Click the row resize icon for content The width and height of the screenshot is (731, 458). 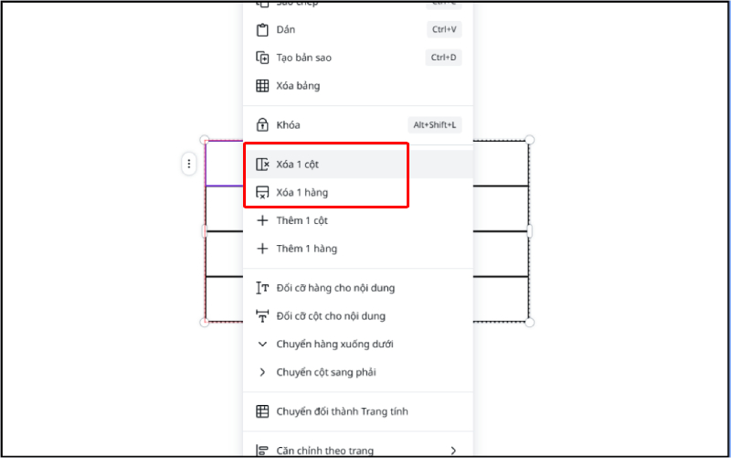click(262, 288)
